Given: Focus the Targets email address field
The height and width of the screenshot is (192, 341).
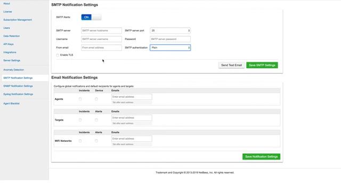Looking at the screenshot, I should (132, 118).
